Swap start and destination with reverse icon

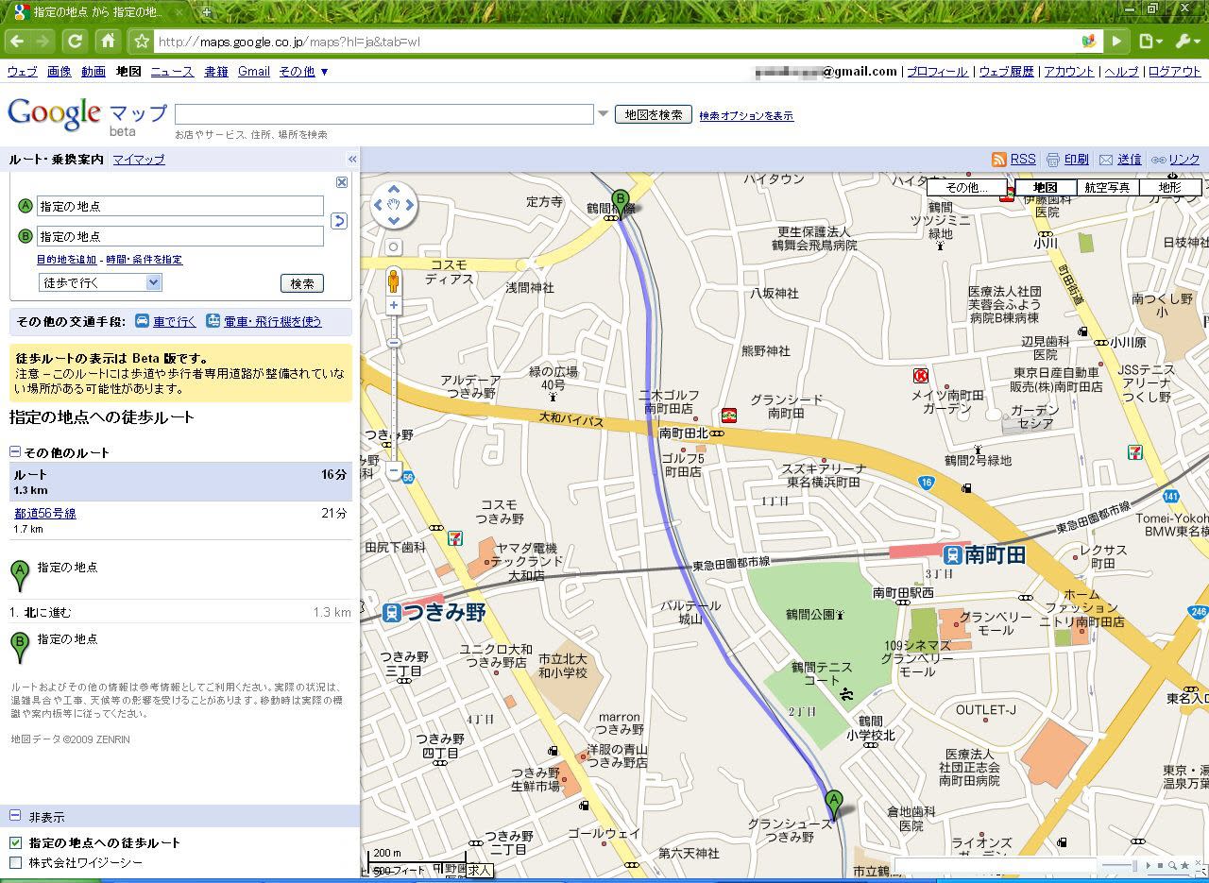click(339, 221)
